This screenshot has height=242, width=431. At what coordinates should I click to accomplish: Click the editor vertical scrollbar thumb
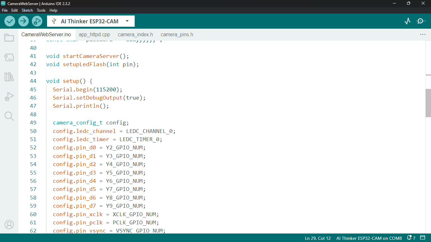pyautogui.click(x=428, y=103)
